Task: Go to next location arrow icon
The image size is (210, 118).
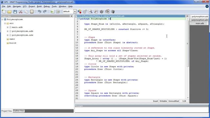Action: (58, 12)
